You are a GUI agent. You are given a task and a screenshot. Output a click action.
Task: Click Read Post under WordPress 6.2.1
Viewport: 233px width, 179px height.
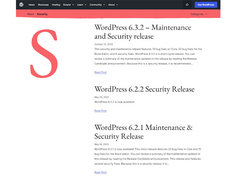click(x=100, y=172)
